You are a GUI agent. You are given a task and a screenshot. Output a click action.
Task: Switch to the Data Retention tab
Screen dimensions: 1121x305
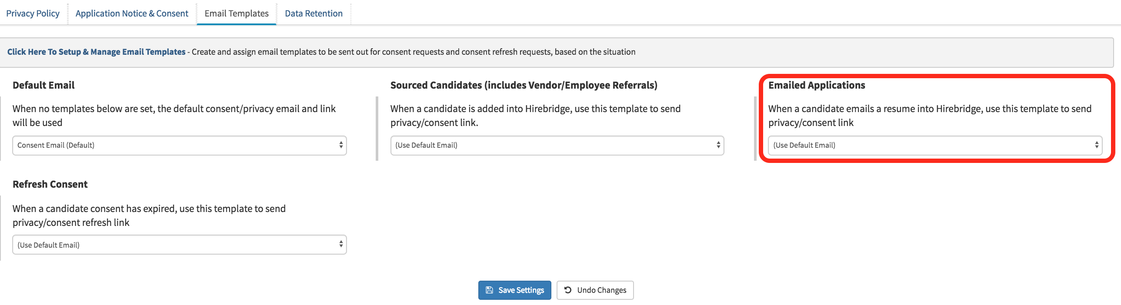(x=314, y=13)
